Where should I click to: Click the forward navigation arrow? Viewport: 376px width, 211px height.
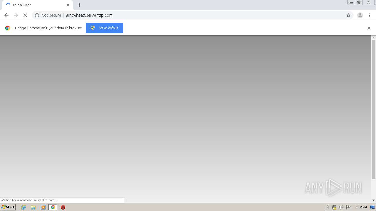pyautogui.click(x=16, y=15)
